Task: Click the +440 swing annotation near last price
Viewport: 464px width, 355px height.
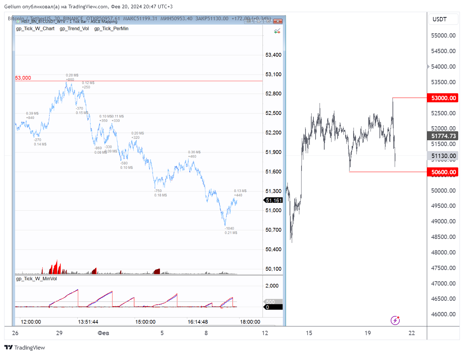Action: coord(238,195)
